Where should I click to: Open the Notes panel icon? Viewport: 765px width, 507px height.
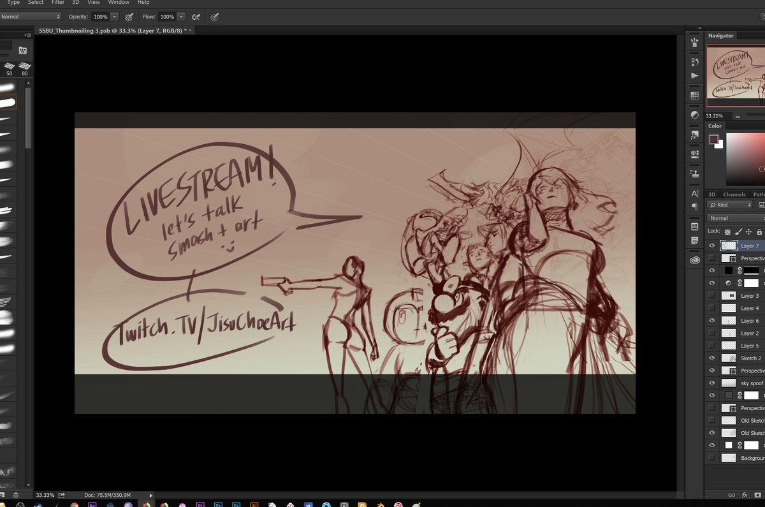pos(694,240)
